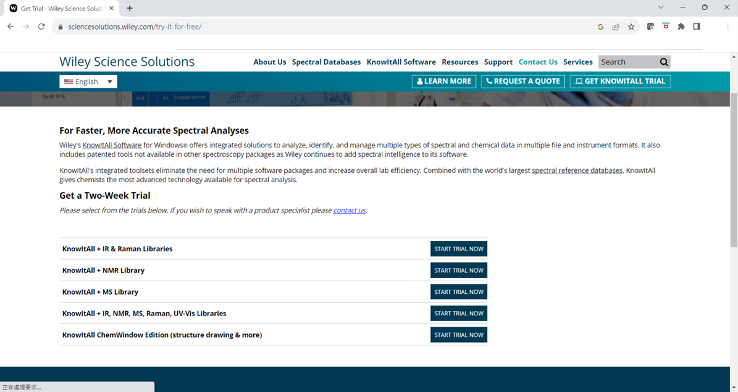The height and width of the screenshot is (392, 738).
Task: Click the scrollbar down arrow
Action: click(734, 388)
